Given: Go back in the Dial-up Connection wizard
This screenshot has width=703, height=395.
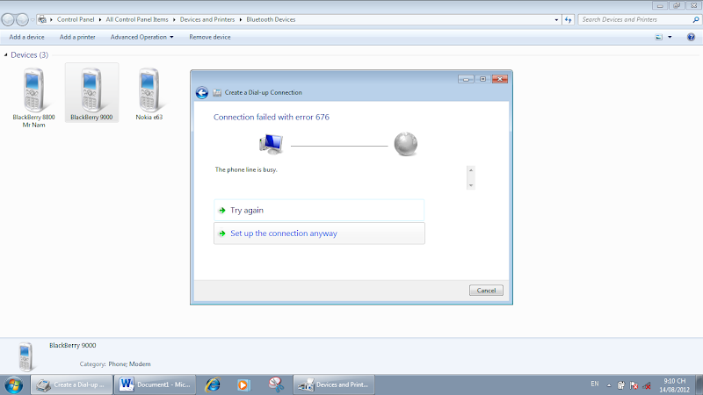Looking at the screenshot, I should 202,93.
